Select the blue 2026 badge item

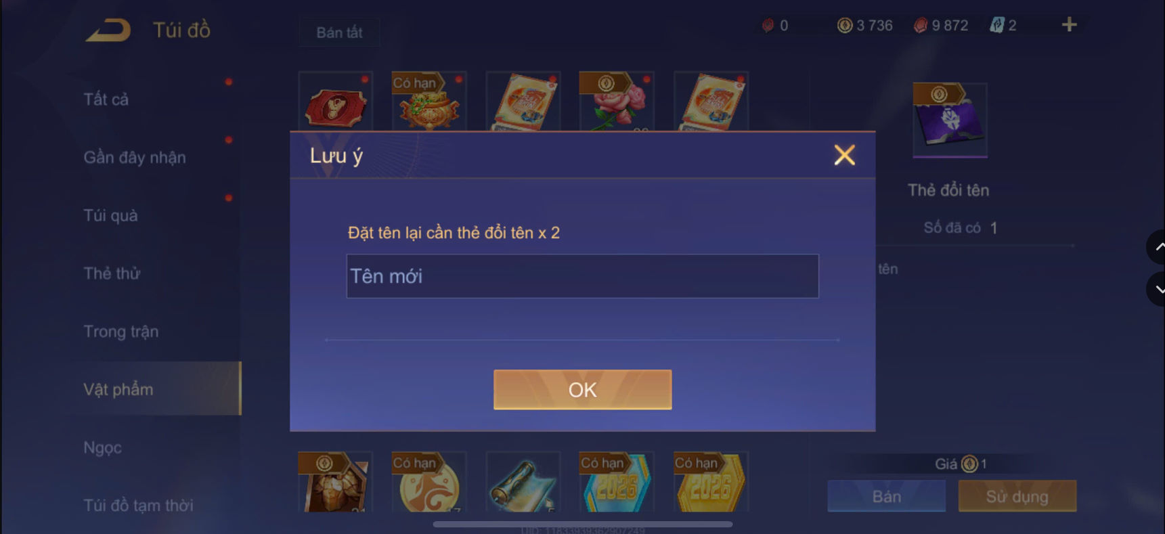(617, 482)
